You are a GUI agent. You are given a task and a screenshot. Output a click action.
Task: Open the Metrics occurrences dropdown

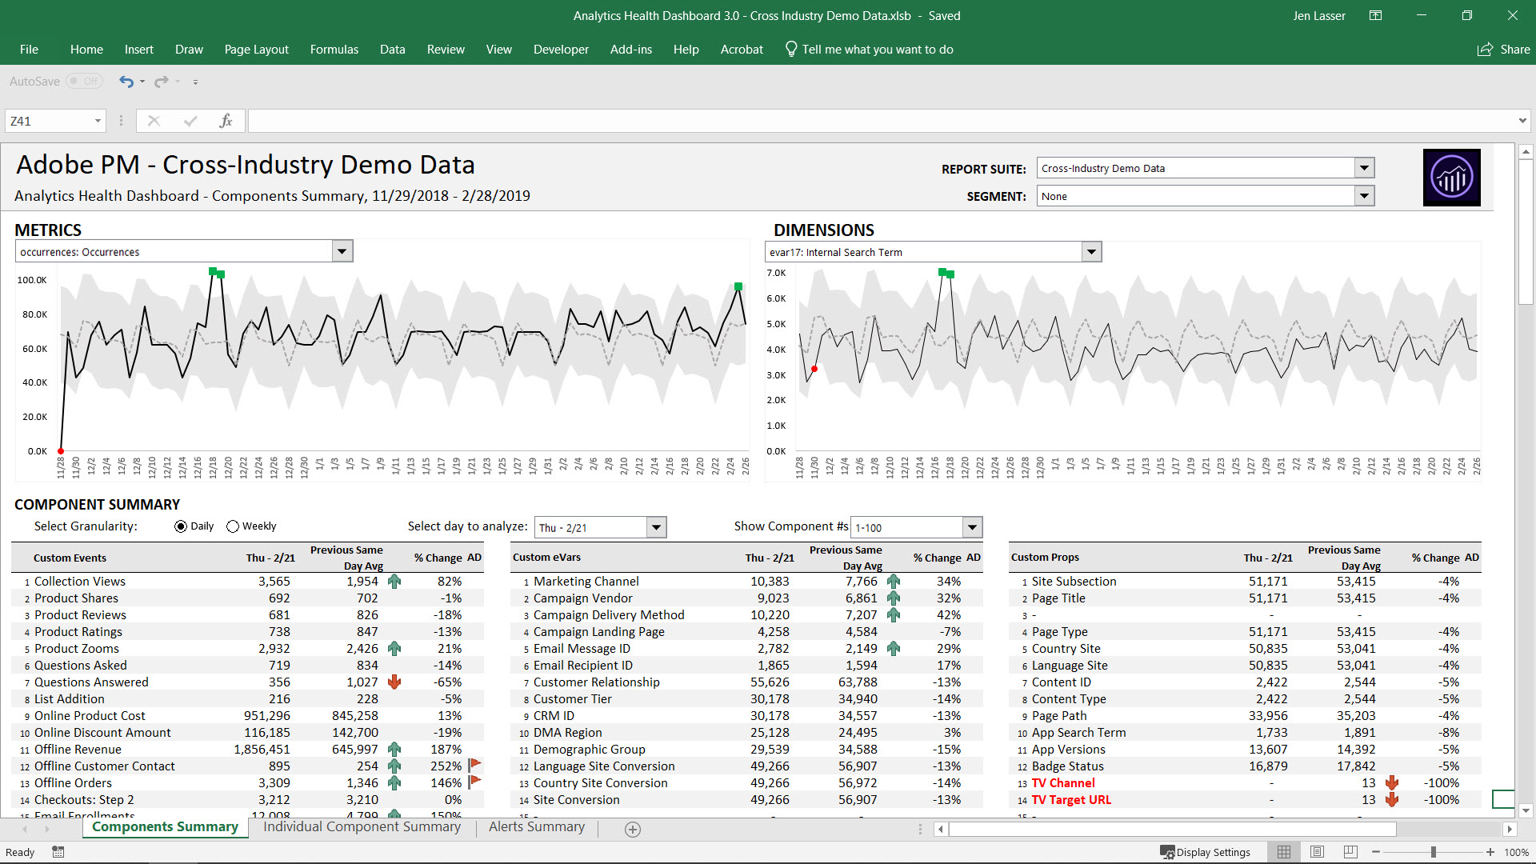point(342,252)
